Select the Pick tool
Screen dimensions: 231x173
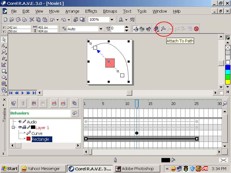pos(4,40)
